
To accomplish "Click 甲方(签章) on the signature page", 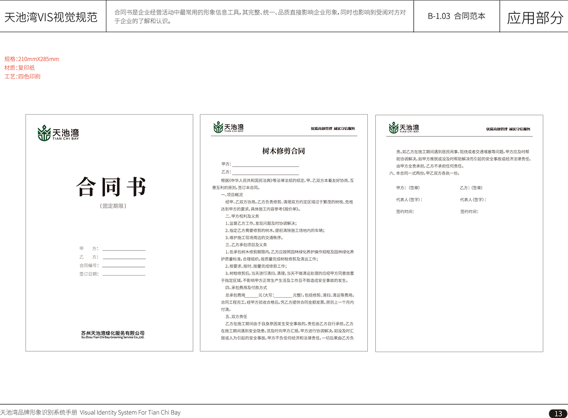I will click(408, 188).
